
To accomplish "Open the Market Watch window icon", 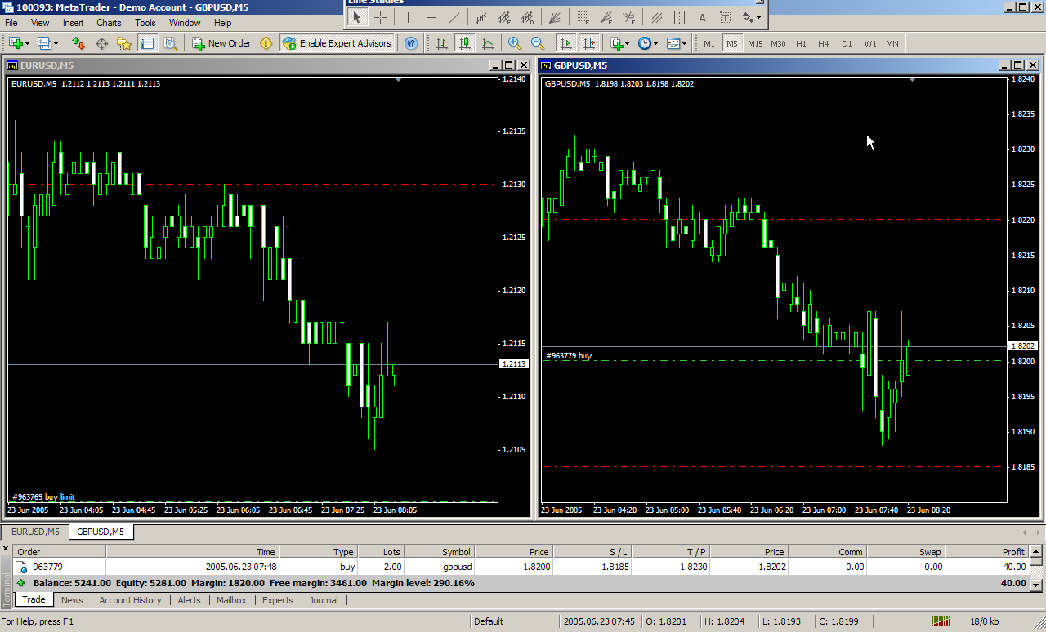I will [78, 43].
